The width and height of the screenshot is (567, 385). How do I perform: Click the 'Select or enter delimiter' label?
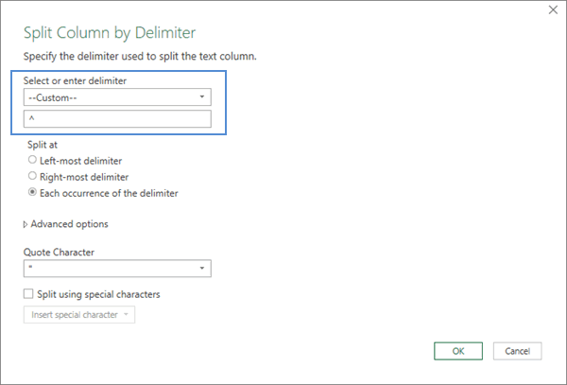click(75, 80)
